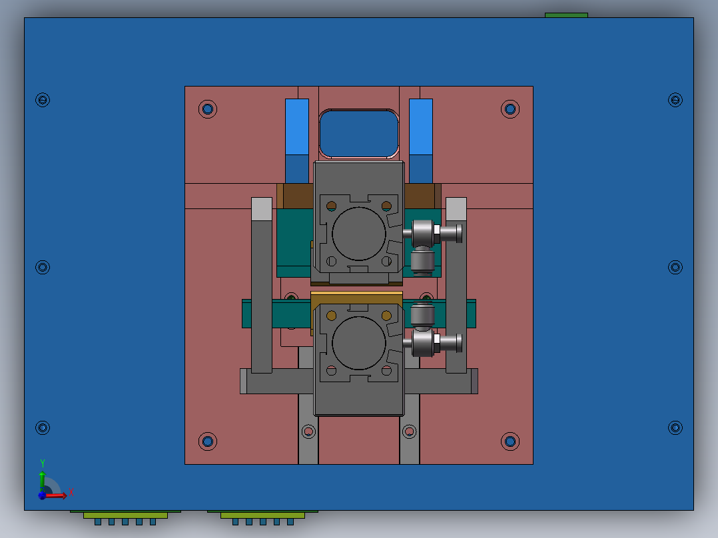Image resolution: width=718 pixels, height=538 pixels.
Task: Select brown block left of upper cylinder
Action: pos(295,196)
